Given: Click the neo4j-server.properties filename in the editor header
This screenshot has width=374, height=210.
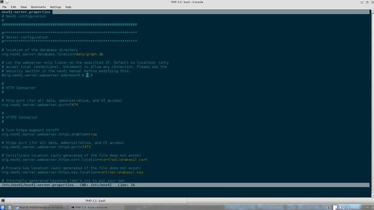Looking at the screenshot, I should point(26,12).
